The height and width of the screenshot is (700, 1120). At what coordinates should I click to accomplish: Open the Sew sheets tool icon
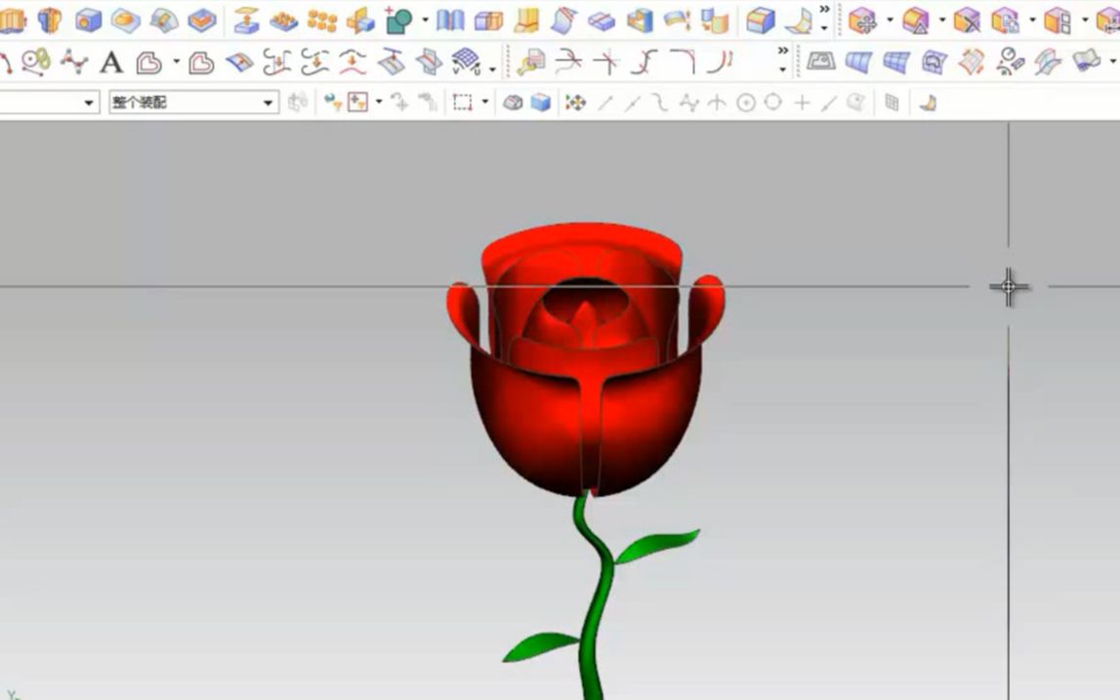pos(451,20)
